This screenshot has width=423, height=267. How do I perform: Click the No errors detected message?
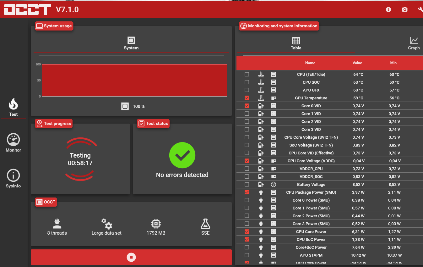(x=182, y=175)
